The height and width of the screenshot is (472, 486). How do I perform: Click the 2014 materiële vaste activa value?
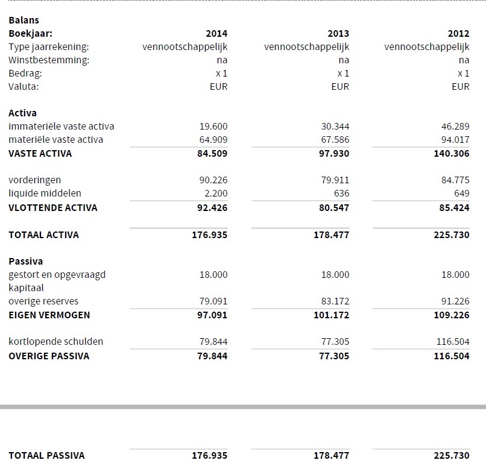[213, 140]
